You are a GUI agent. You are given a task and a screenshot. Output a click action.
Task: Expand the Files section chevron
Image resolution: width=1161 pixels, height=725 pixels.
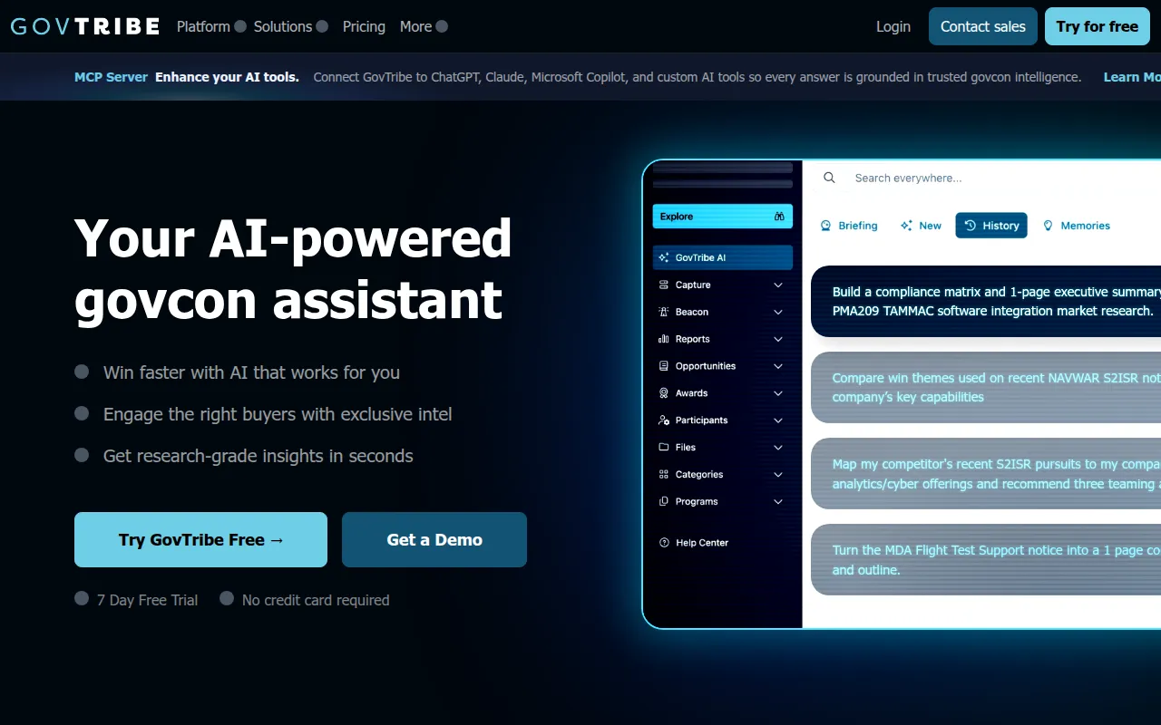point(778,448)
